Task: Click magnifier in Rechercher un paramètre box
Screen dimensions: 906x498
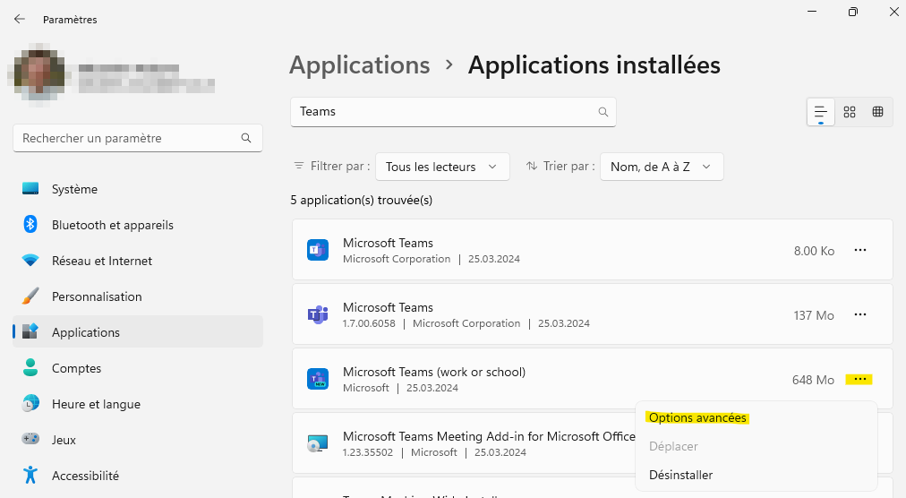Action: [246, 138]
